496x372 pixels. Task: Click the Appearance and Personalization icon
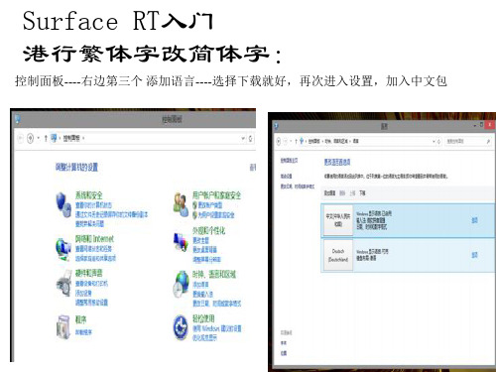[x=181, y=242]
